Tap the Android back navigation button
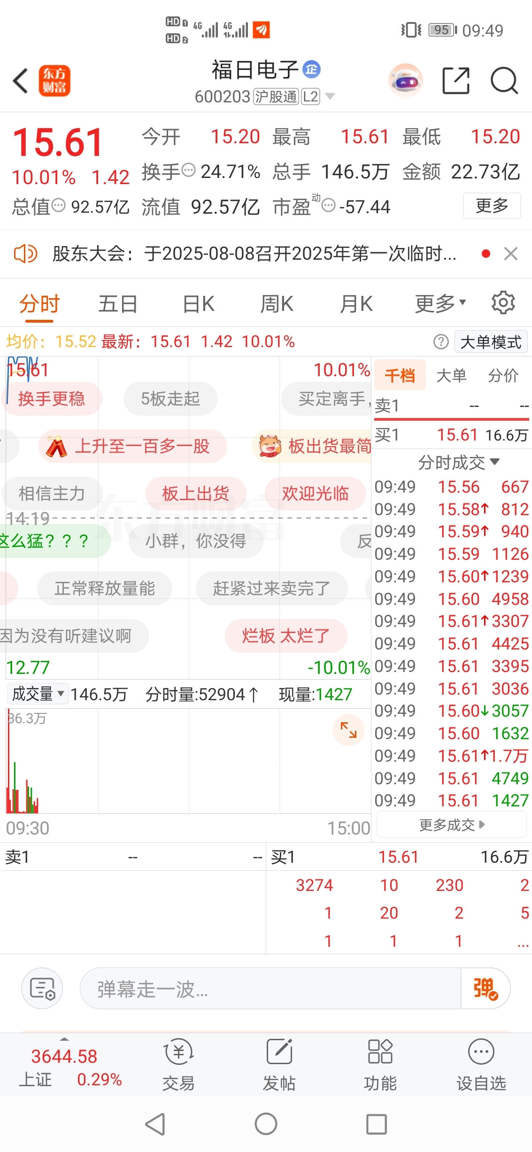Image resolution: width=532 pixels, height=1152 pixels. [x=155, y=1124]
